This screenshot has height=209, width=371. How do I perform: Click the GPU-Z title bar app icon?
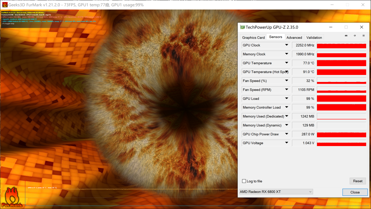242,27
